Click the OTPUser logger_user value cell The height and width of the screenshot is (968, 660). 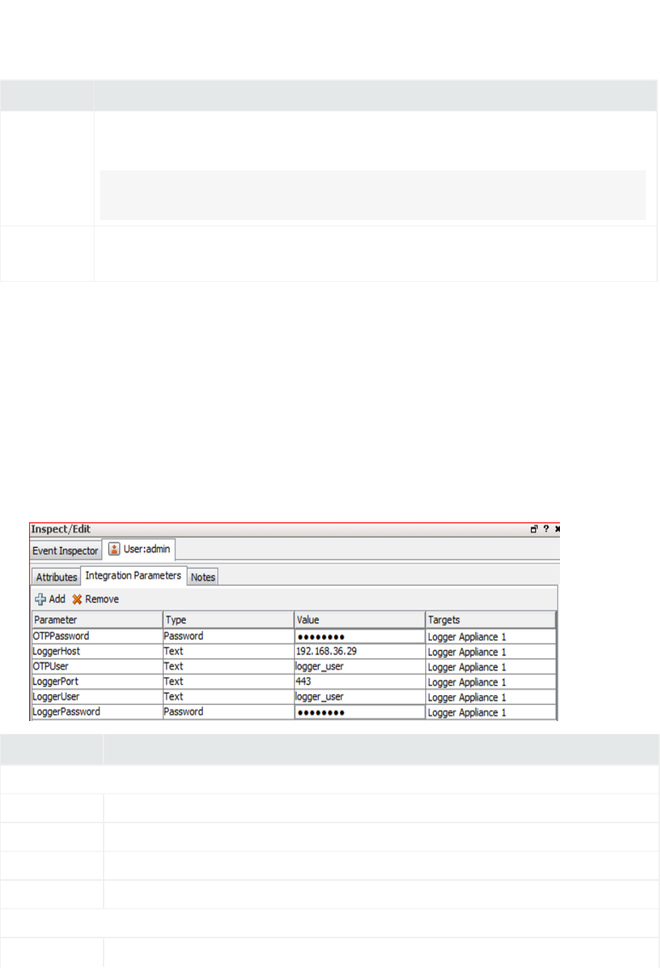pos(360,666)
